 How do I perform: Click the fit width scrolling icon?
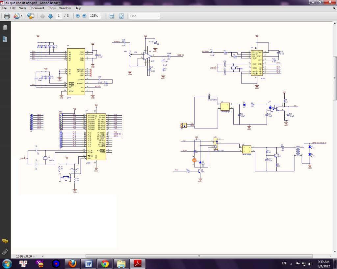112,16
